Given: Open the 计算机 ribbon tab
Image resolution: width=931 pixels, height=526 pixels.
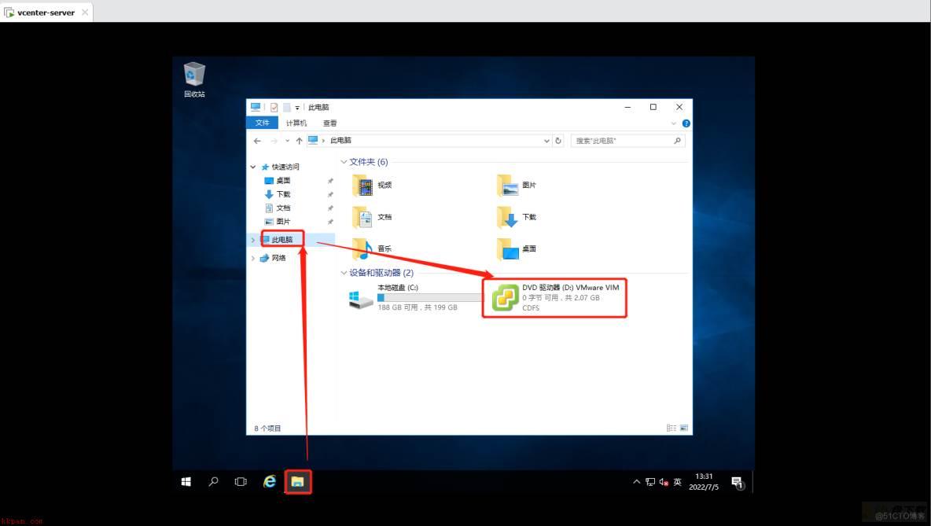Looking at the screenshot, I should (296, 123).
